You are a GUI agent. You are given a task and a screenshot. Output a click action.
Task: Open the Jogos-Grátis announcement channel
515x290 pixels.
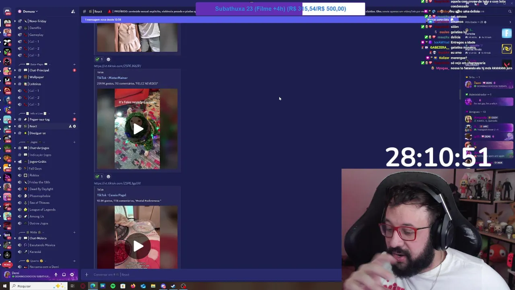coord(46,162)
